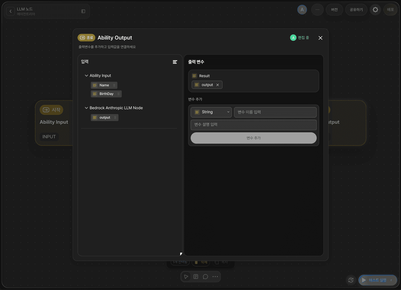Select the comment bubble tool in bottom toolbar
Image resolution: width=401 pixels, height=290 pixels.
pos(205,277)
